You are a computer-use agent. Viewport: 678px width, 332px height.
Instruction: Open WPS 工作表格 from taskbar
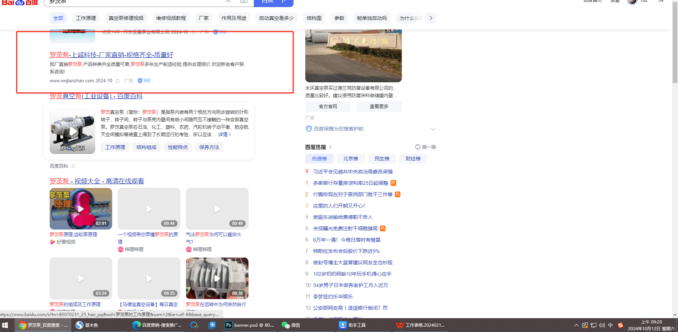click(x=420, y=325)
